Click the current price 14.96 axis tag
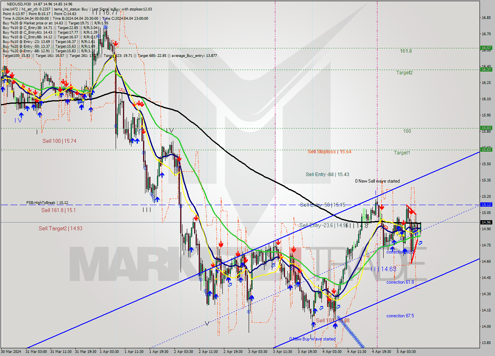 point(486,222)
